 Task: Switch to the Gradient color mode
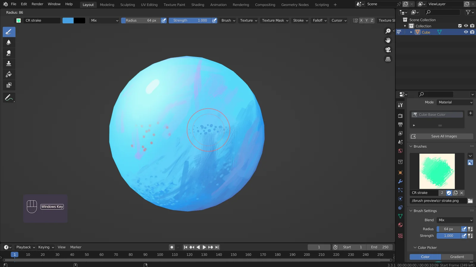[x=457, y=257]
